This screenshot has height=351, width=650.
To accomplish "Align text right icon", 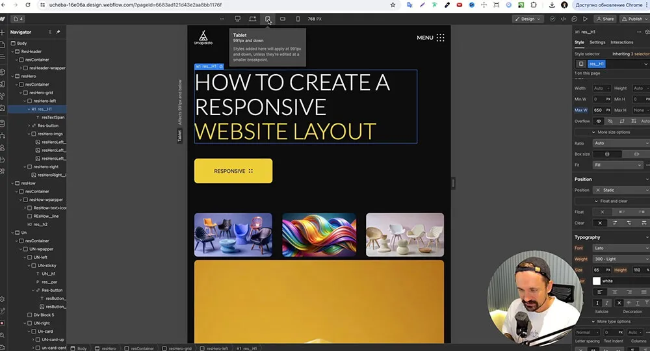I will click(629, 292).
